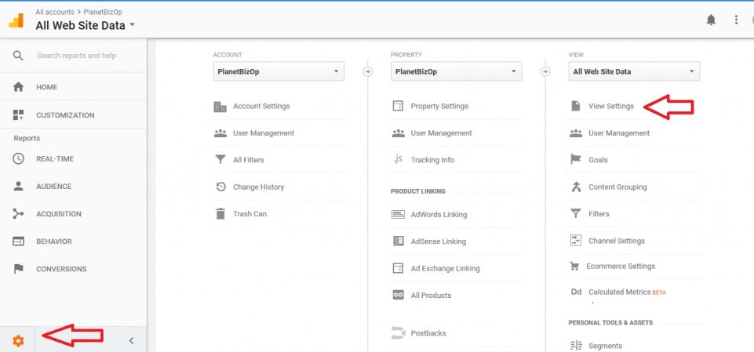Click the account User Management people icon
Screen dimensions: 754x352
tap(220, 133)
